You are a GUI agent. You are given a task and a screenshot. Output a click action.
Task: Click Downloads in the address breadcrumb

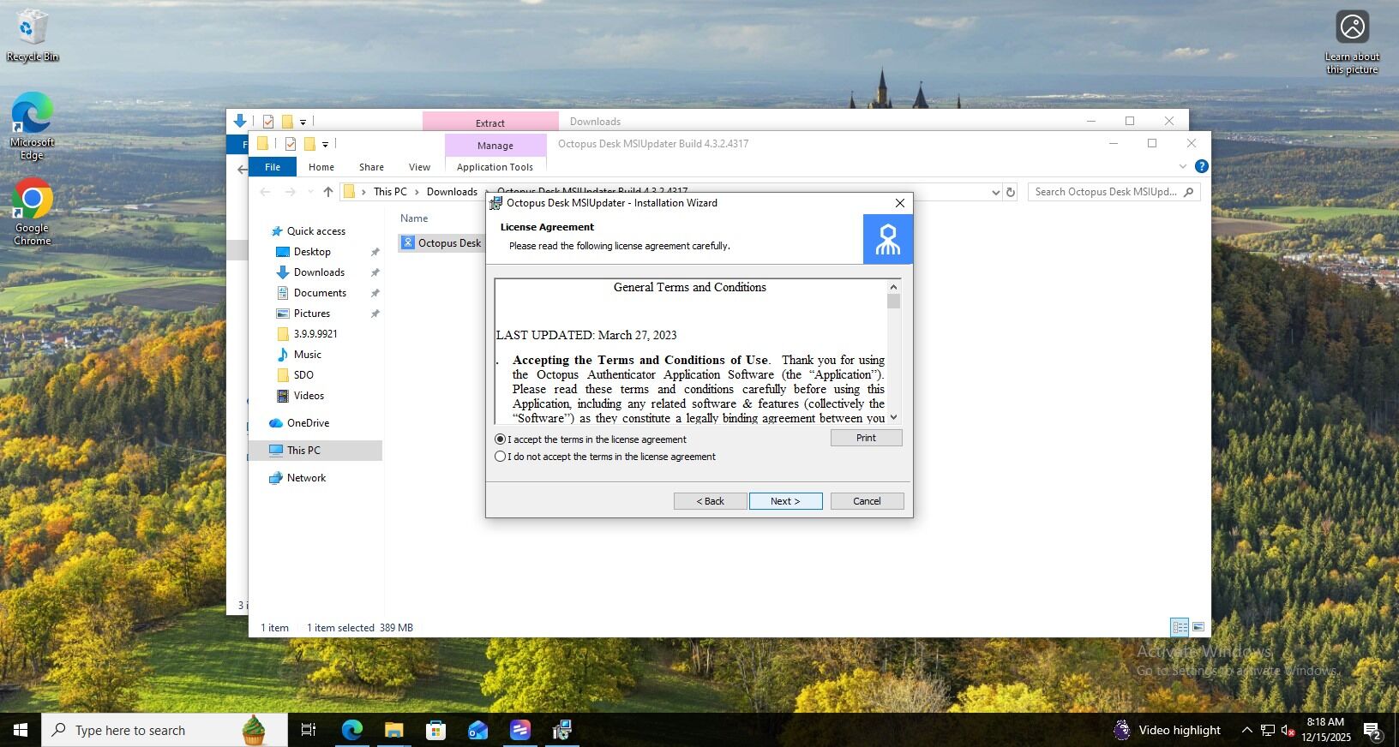(x=452, y=192)
